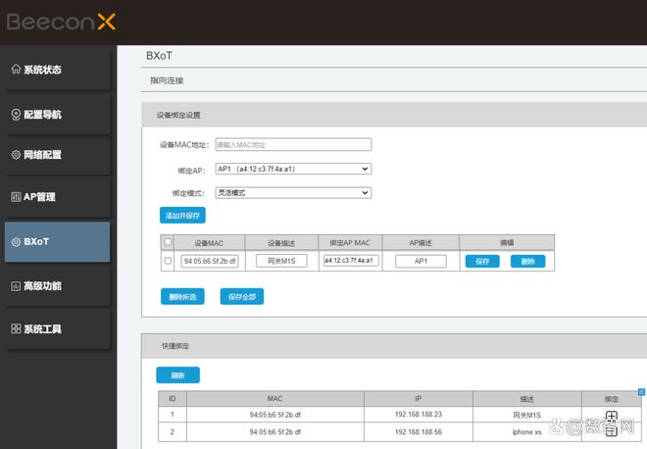Select the BXoT menu item
Screen dimensions: 647x449
(58, 242)
